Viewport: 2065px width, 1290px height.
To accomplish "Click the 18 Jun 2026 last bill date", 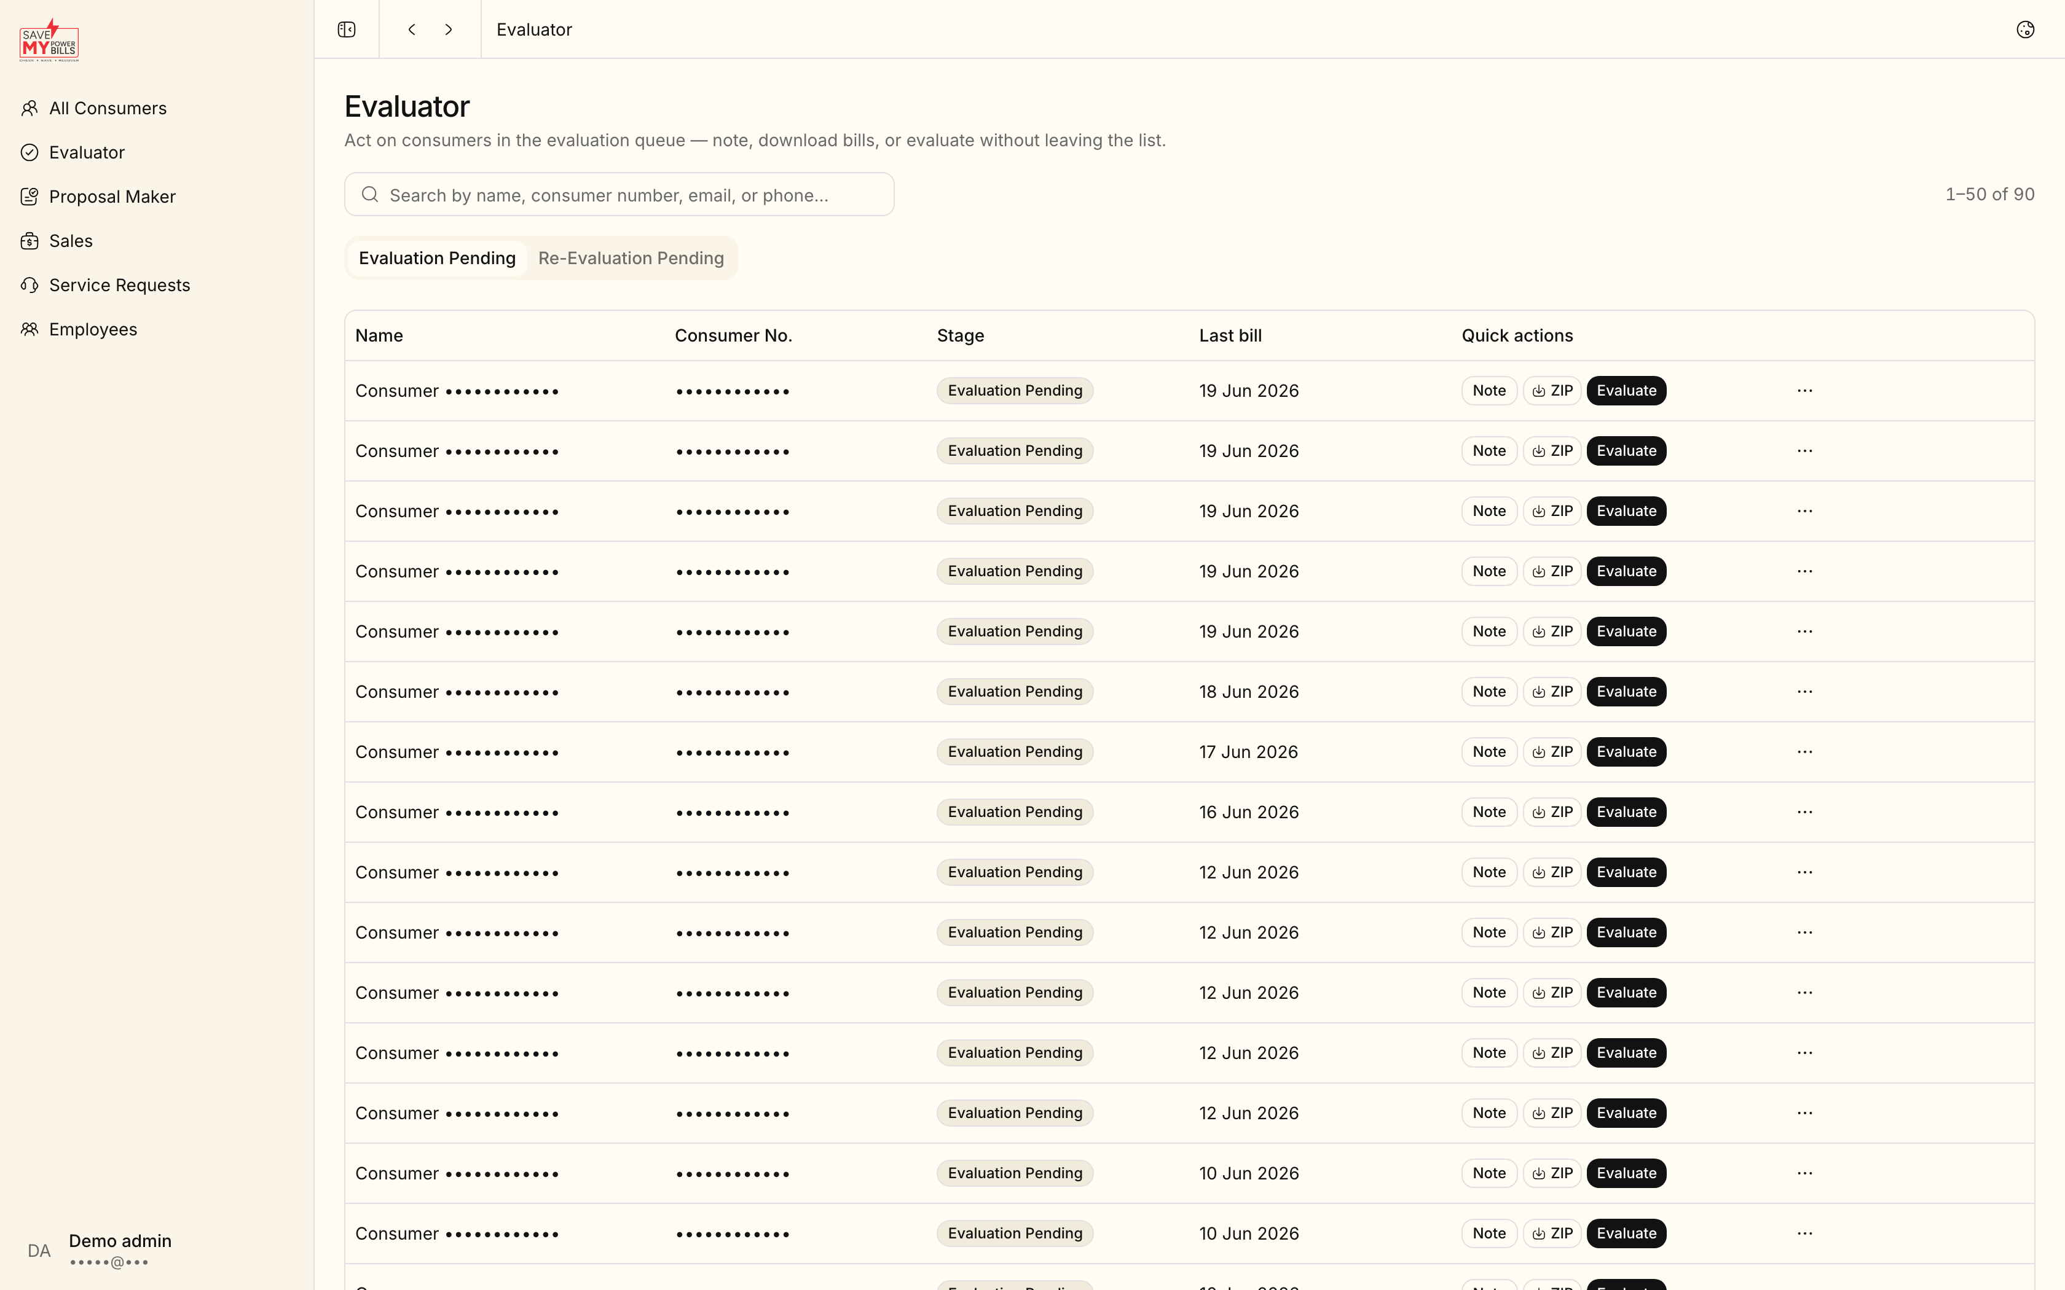I will click(1248, 692).
